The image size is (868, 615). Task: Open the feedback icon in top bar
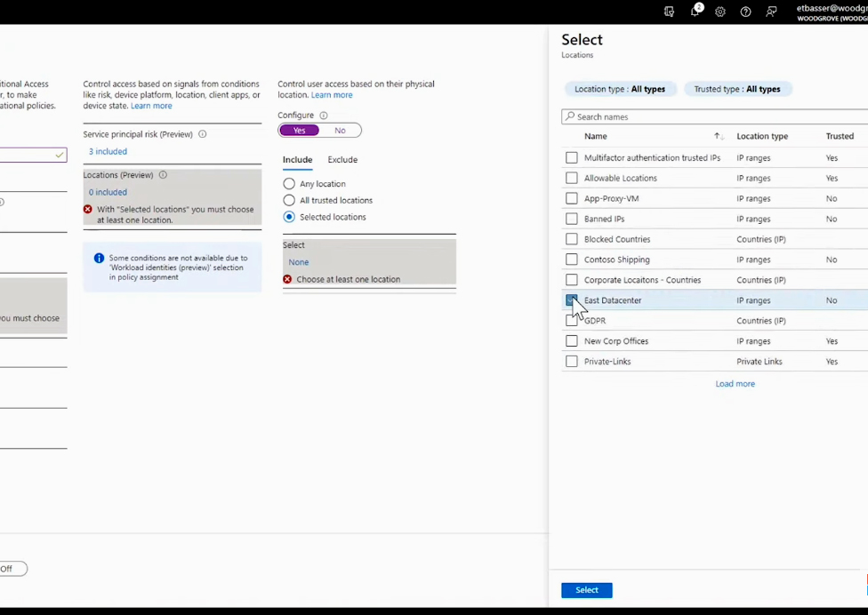pos(771,12)
